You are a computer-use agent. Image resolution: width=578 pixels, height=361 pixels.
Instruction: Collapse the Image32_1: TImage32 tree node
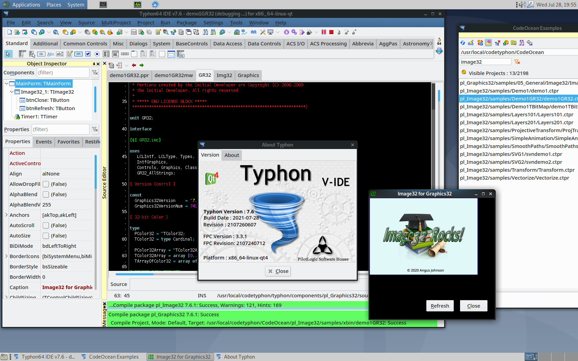pyautogui.click(x=12, y=92)
